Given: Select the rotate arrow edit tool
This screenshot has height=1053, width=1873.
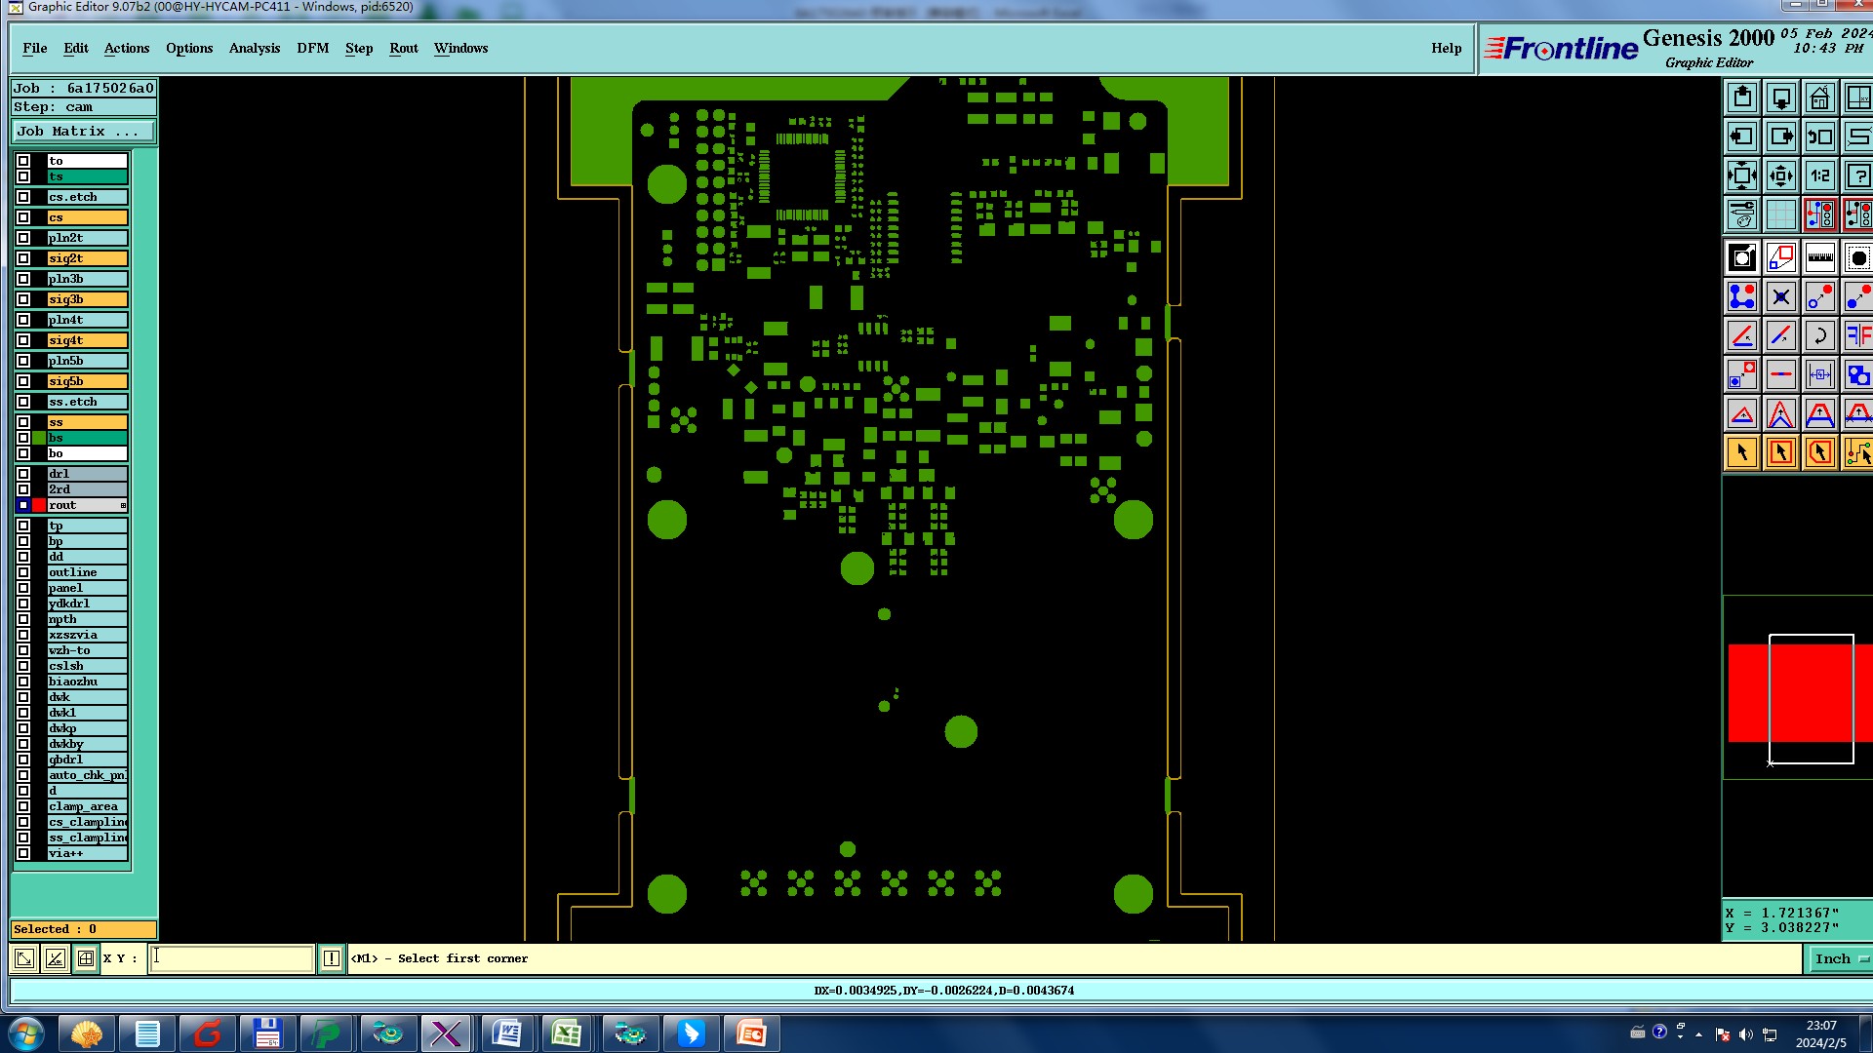Looking at the screenshot, I should (x=1819, y=336).
